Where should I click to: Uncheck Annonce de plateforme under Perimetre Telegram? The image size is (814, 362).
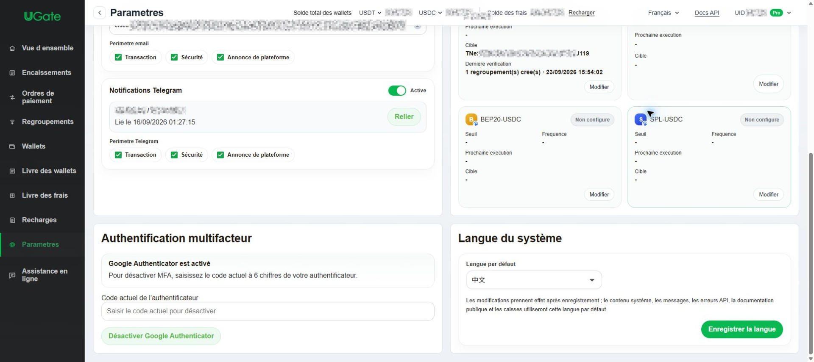pos(220,155)
